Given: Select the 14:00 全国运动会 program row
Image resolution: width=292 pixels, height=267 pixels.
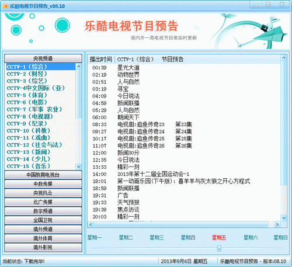Looking at the screenshot, I should (x=184, y=174).
